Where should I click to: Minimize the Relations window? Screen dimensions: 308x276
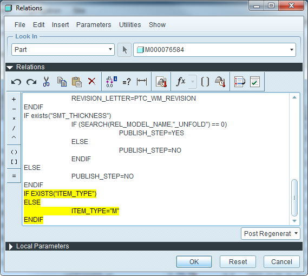coord(257,6)
